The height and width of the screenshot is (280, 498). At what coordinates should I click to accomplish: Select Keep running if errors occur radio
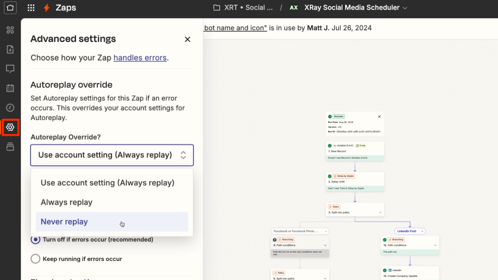coord(35,259)
